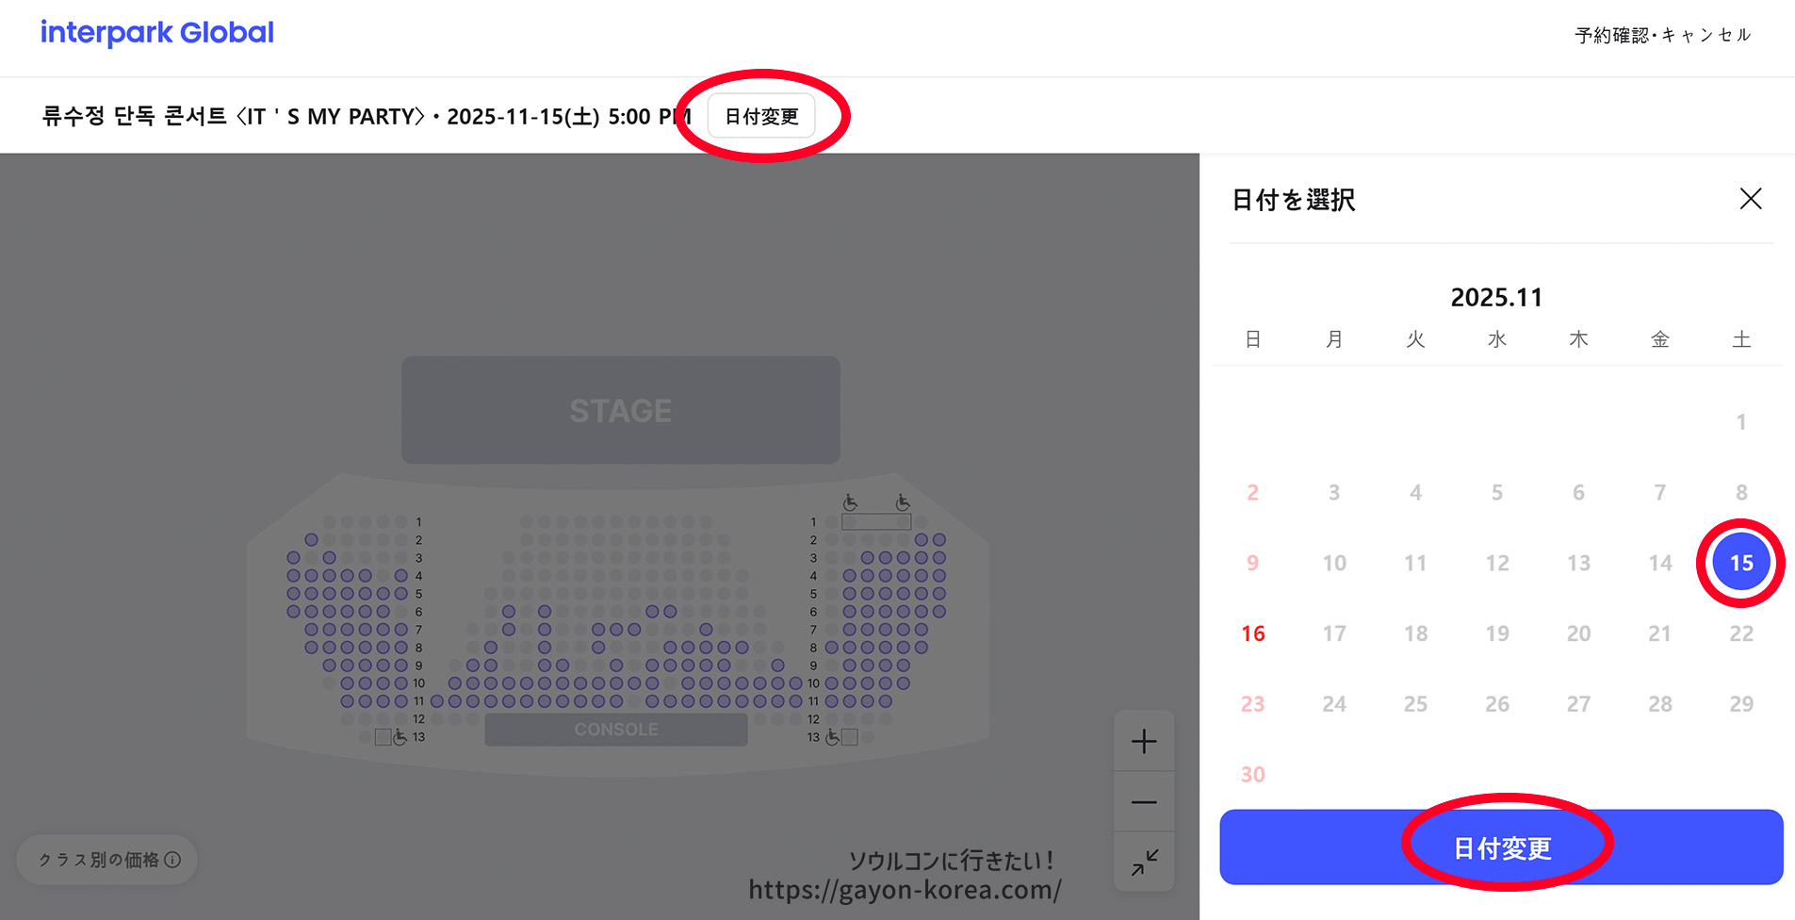Click the CONSOLE block on the seat map
The width and height of the screenshot is (1795, 920).
click(616, 730)
